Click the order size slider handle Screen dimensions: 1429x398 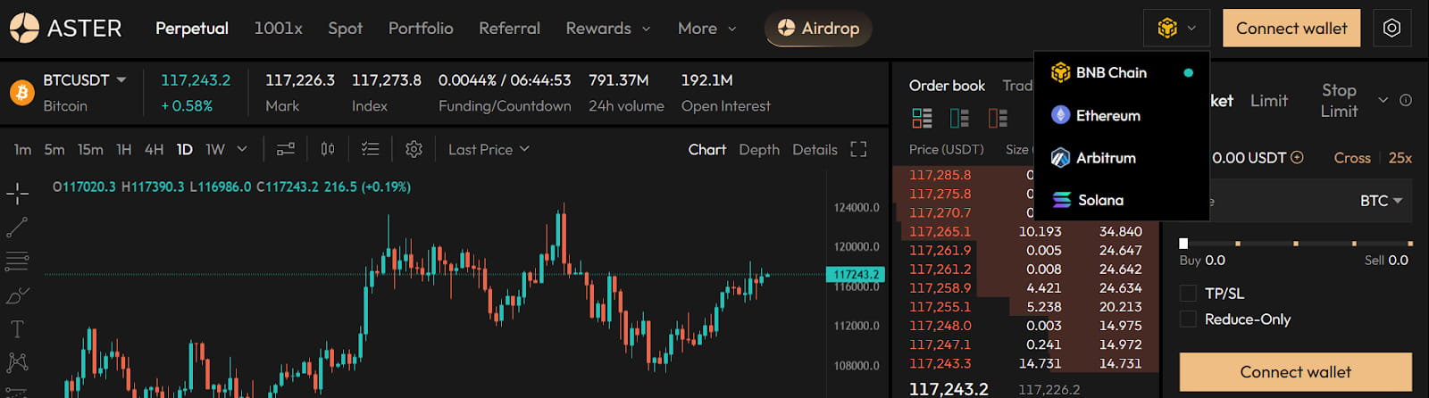coord(1183,243)
